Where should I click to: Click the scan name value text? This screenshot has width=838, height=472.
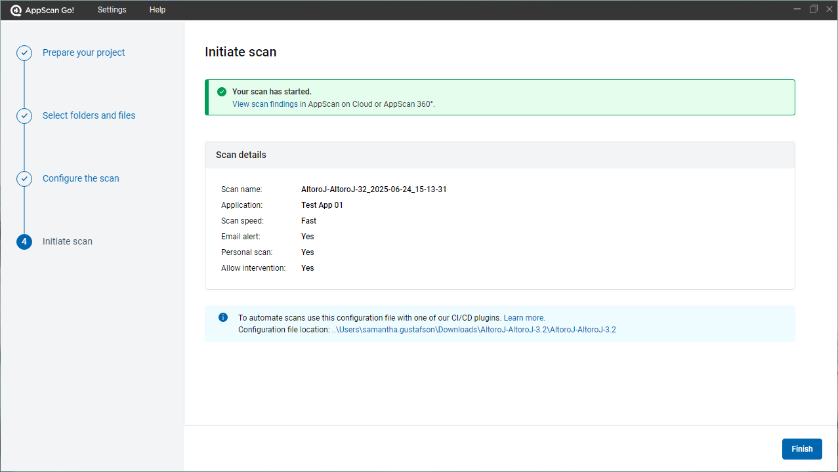(373, 189)
